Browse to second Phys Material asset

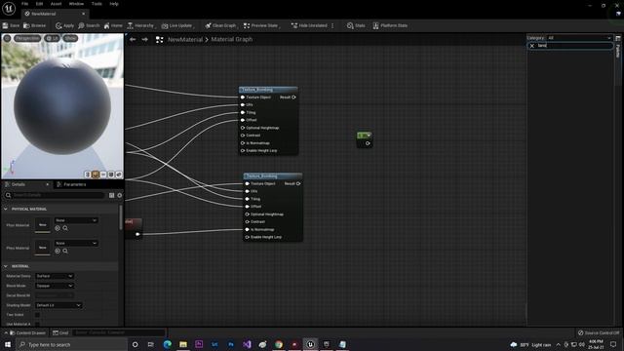65,252
